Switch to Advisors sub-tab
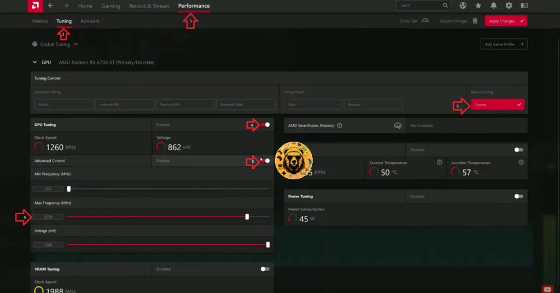The width and height of the screenshot is (560, 293). (x=90, y=21)
